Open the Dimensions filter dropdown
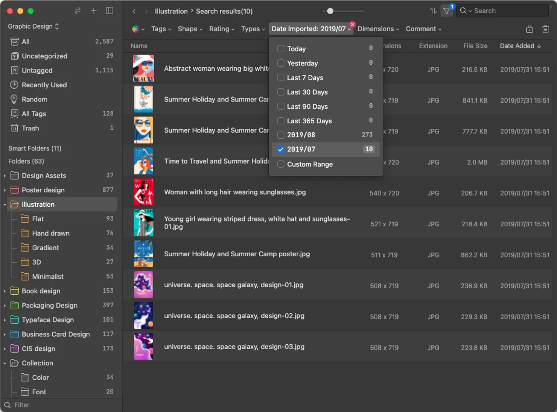557x412 pixels. tap(378, 29)
